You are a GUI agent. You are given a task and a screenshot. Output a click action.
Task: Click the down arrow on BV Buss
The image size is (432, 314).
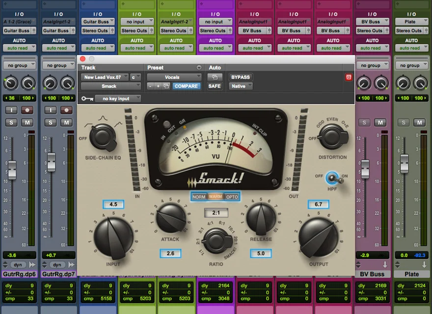click(x=385, y=265)
